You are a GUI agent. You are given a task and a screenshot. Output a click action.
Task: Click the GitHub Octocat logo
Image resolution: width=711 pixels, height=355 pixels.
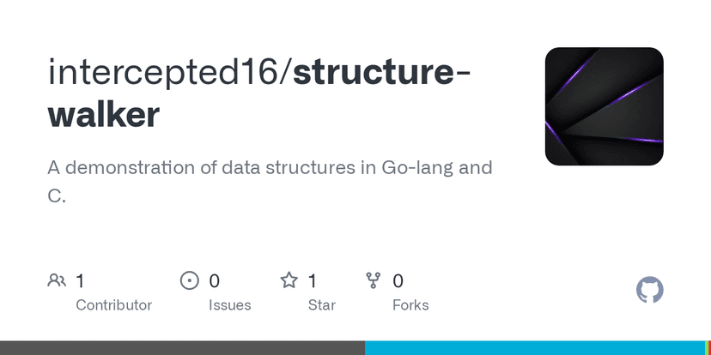point(649,290)
